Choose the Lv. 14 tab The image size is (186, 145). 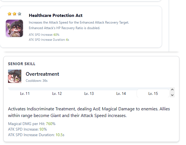(121, 93)
